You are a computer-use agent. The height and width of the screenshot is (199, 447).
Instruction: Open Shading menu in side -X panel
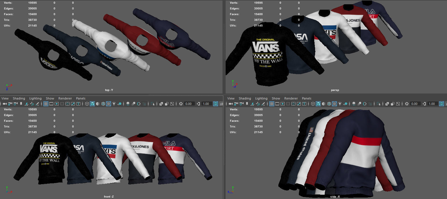coord(245,98)
